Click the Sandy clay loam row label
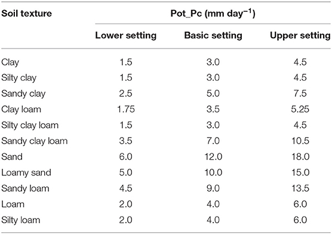 point(34,141)
